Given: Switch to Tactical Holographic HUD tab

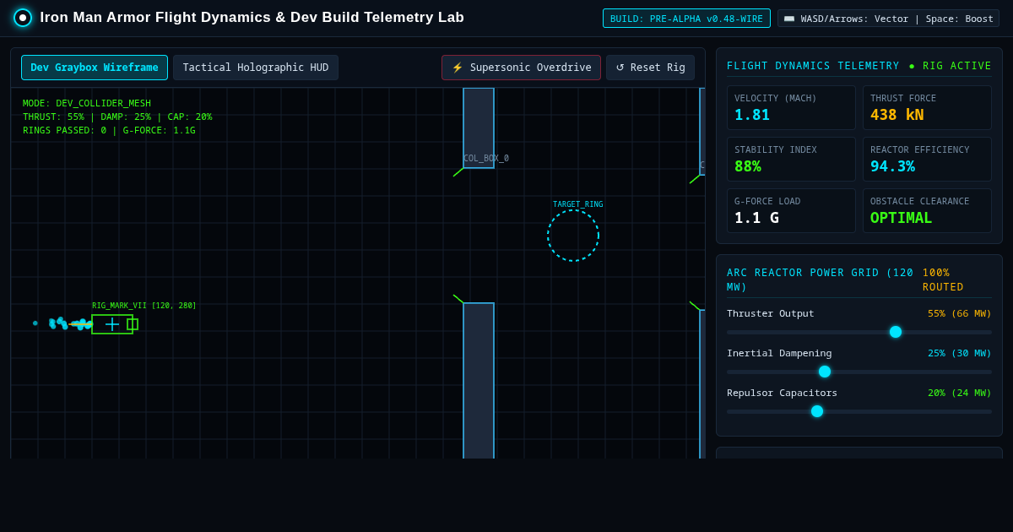Looking at the screenshot, I should point(256,68).
